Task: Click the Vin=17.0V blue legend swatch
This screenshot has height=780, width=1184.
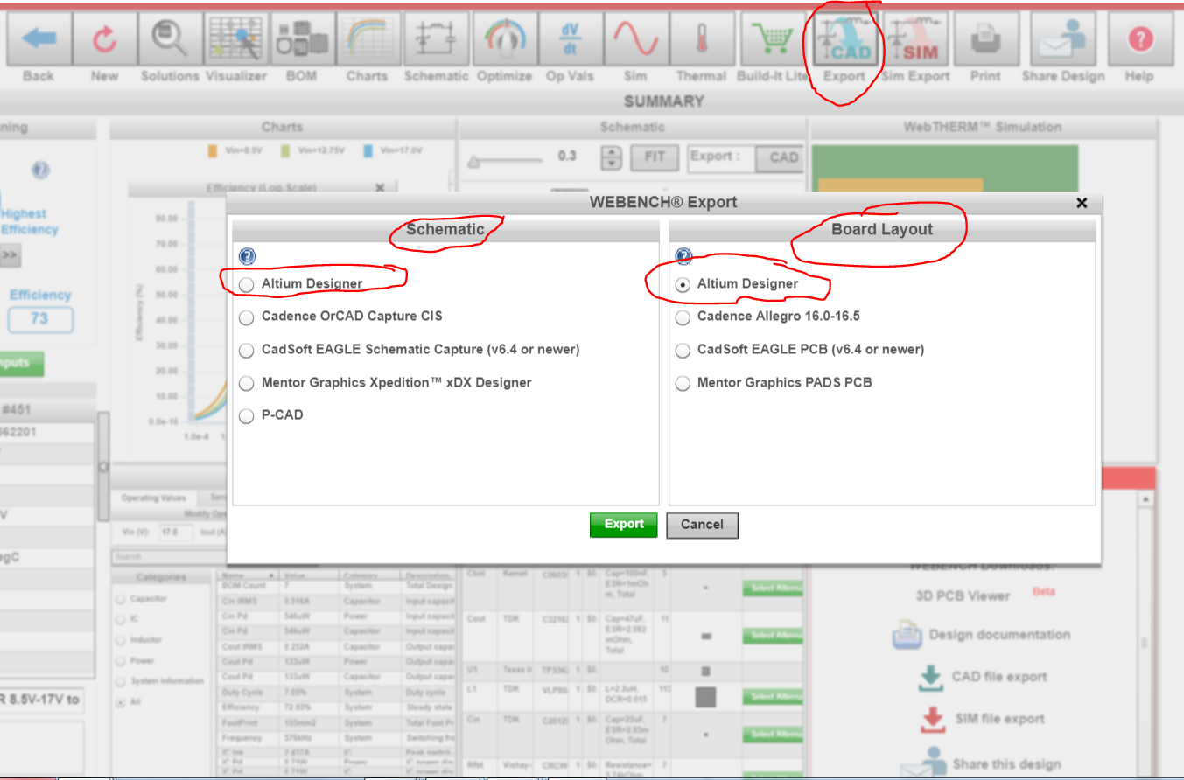Action: click(368, 150)
